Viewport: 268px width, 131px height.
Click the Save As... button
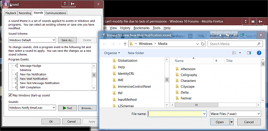coord(67,40)
